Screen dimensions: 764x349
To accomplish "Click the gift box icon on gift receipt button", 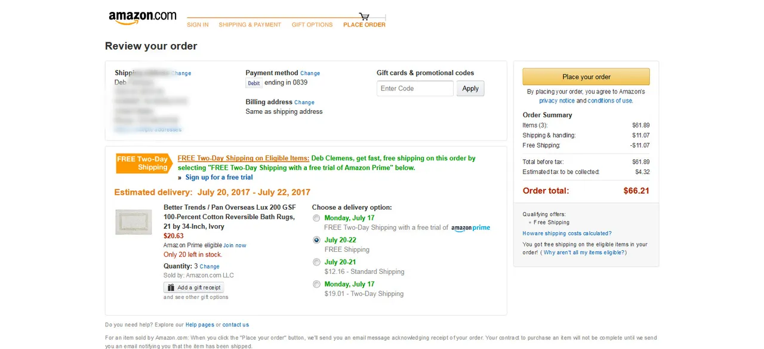I will click(x=171, y=287).
